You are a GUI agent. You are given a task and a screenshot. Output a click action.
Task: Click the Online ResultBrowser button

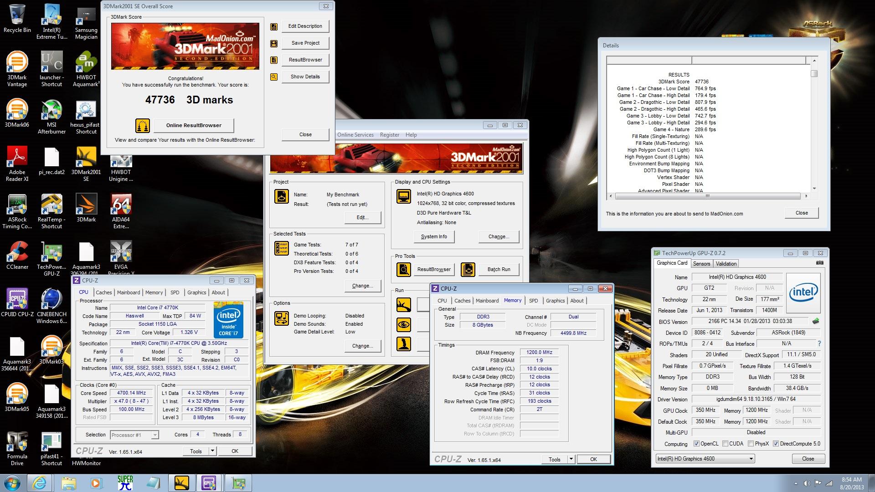coord(194,125)
